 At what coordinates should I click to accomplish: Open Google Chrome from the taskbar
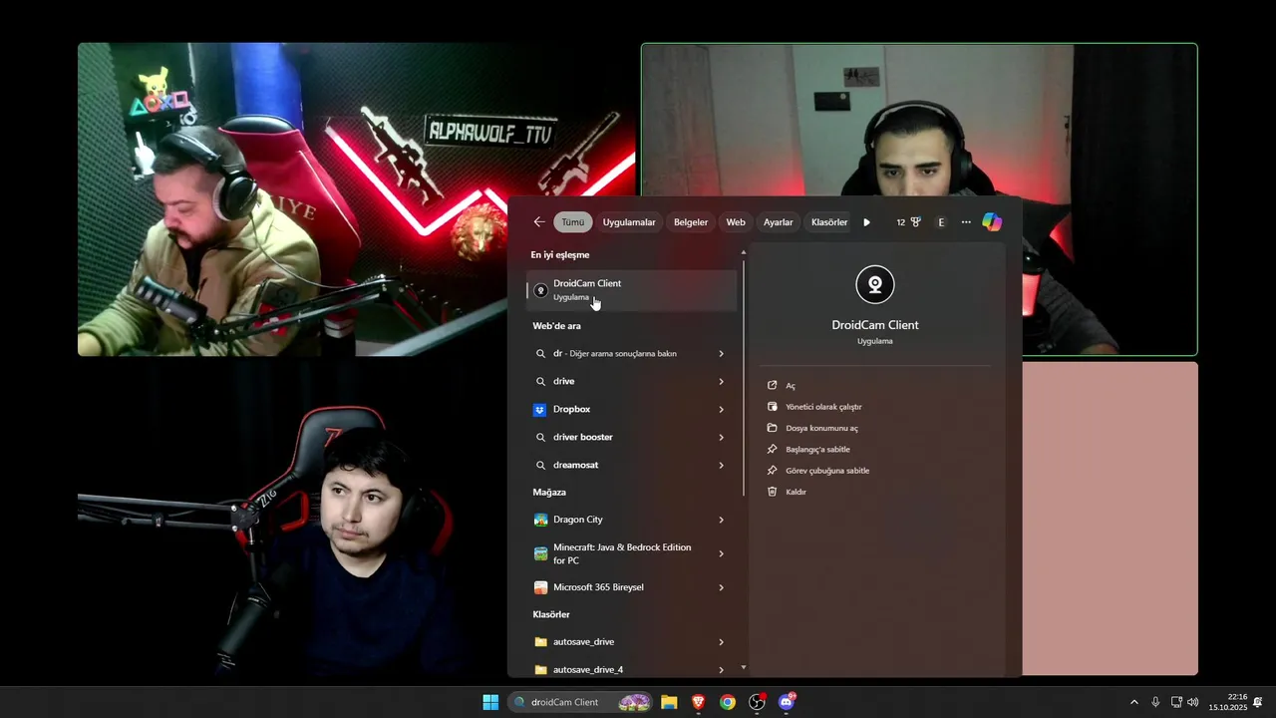pos(728,702)
